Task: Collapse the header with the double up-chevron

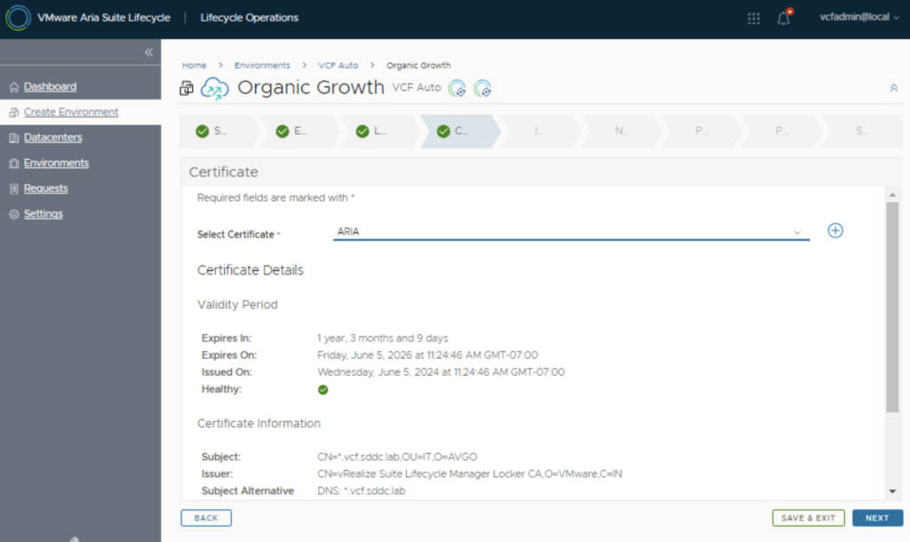Action: (x=893, y=88)
